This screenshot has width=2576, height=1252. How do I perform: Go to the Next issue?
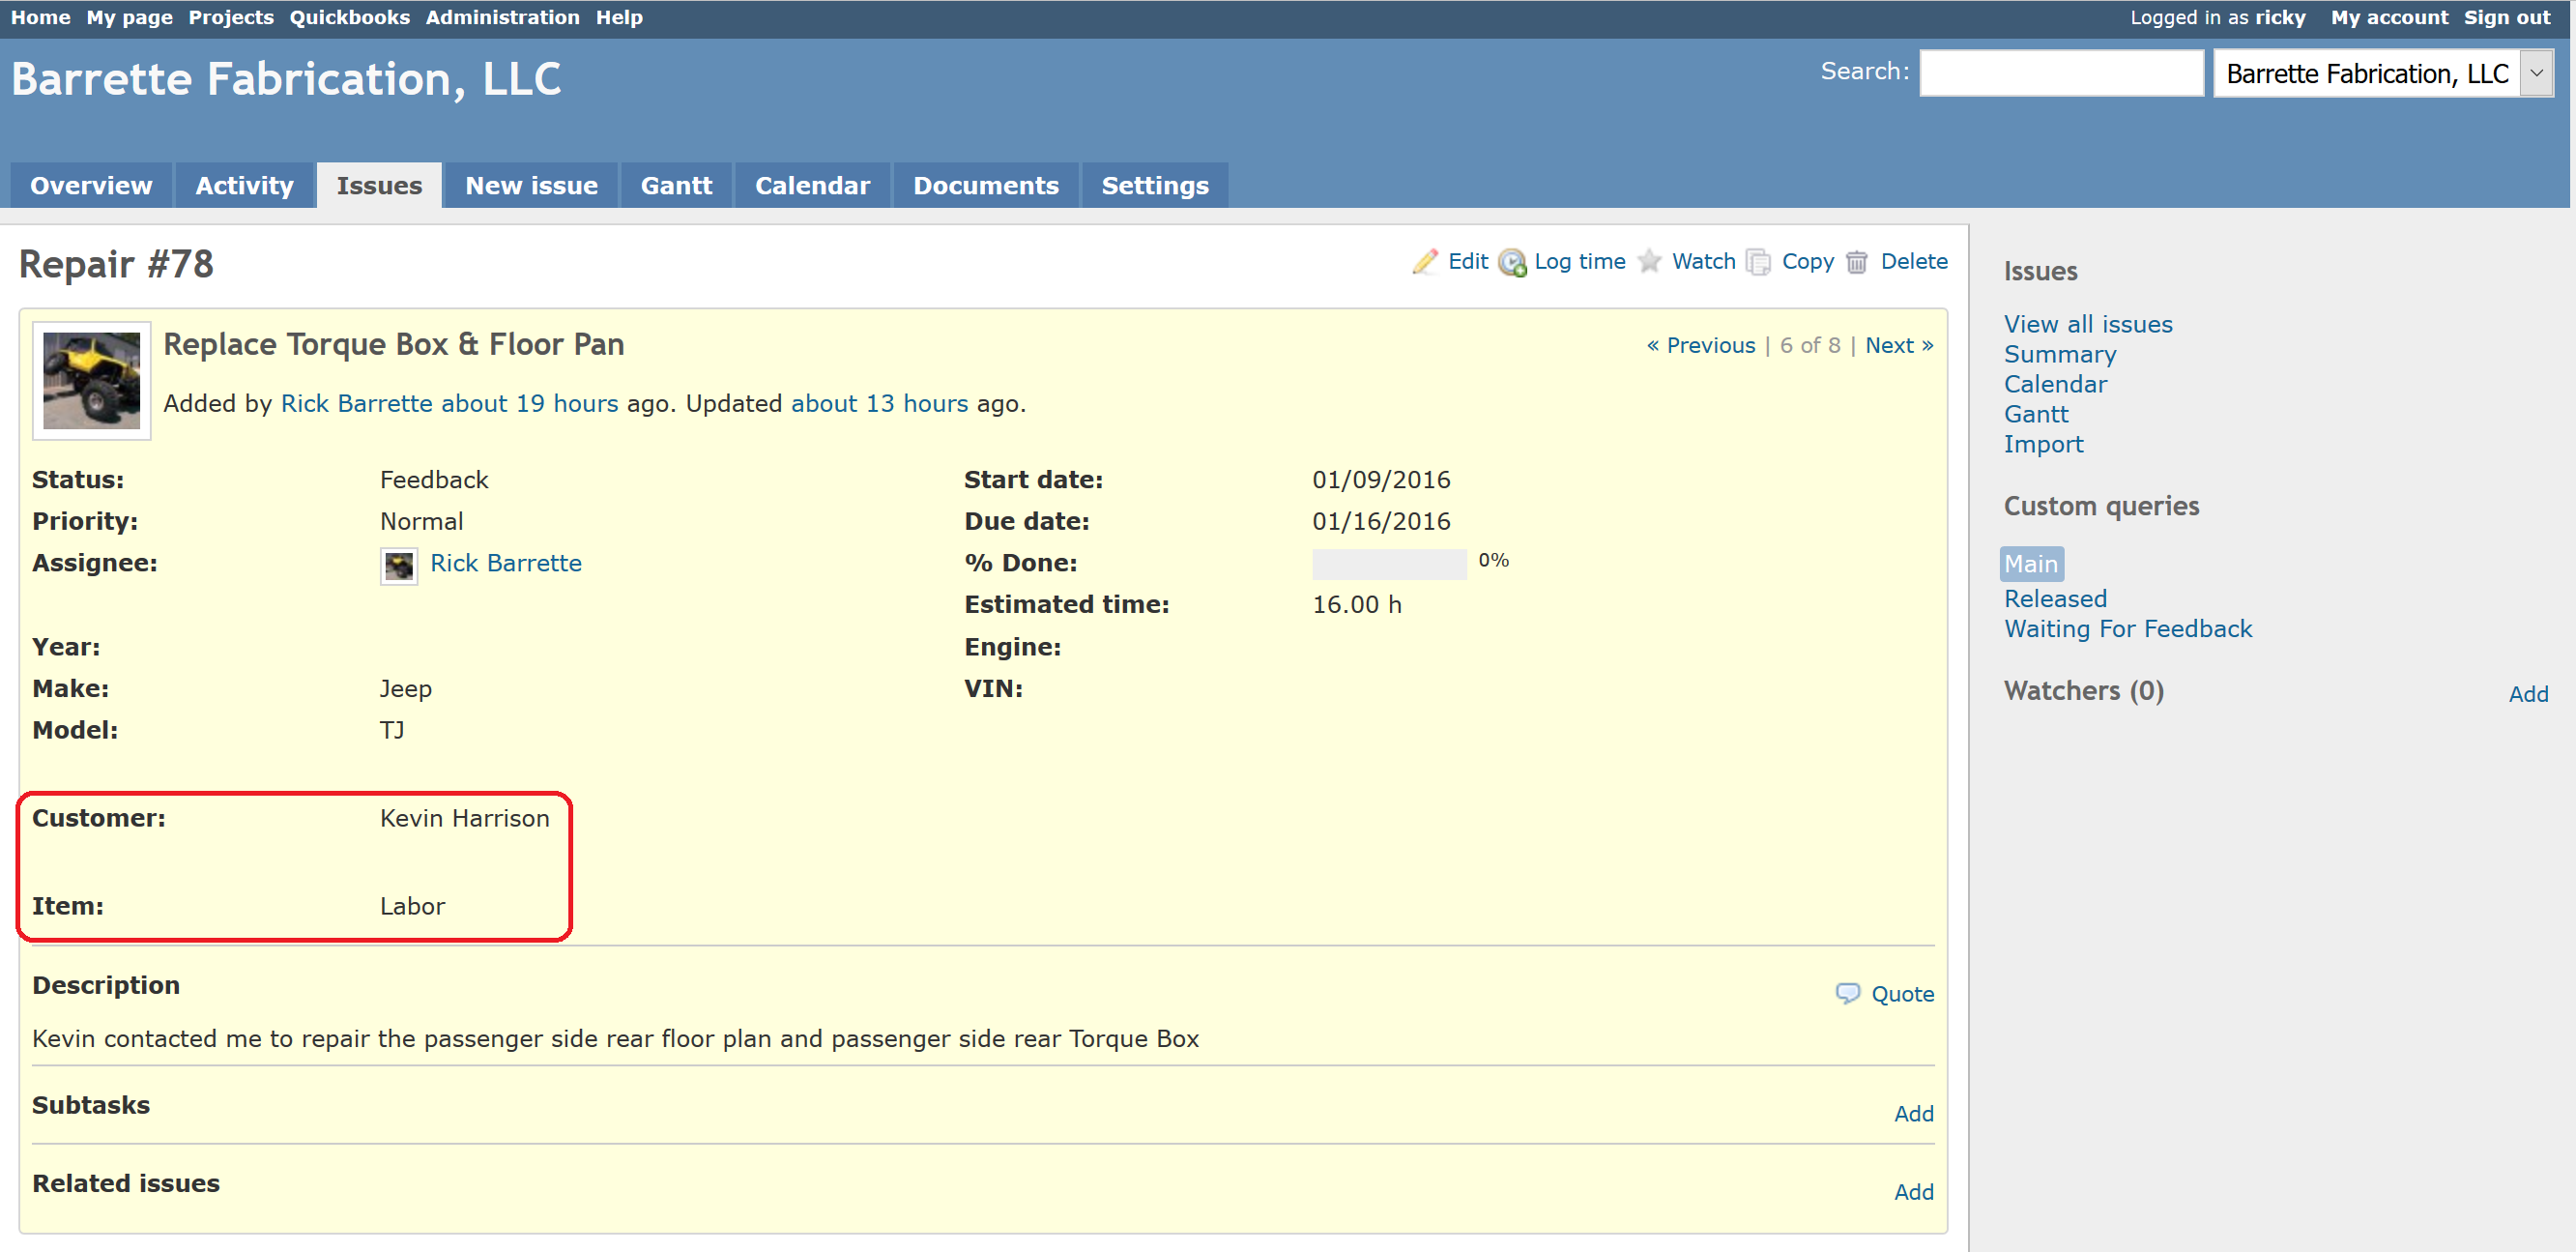tap(1898, 345)
